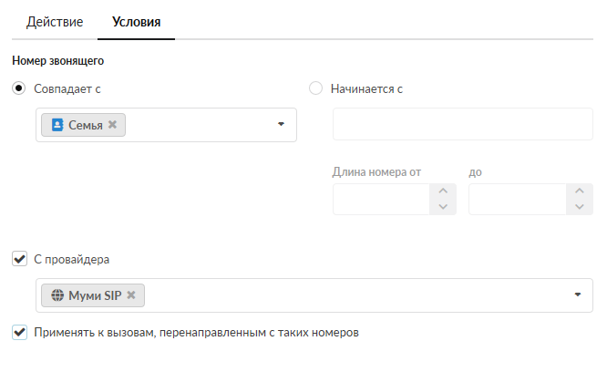This screenshot has width=607, height=372.
Task: Uncheck the С провайдера checkbox
Action: point(19,259)
